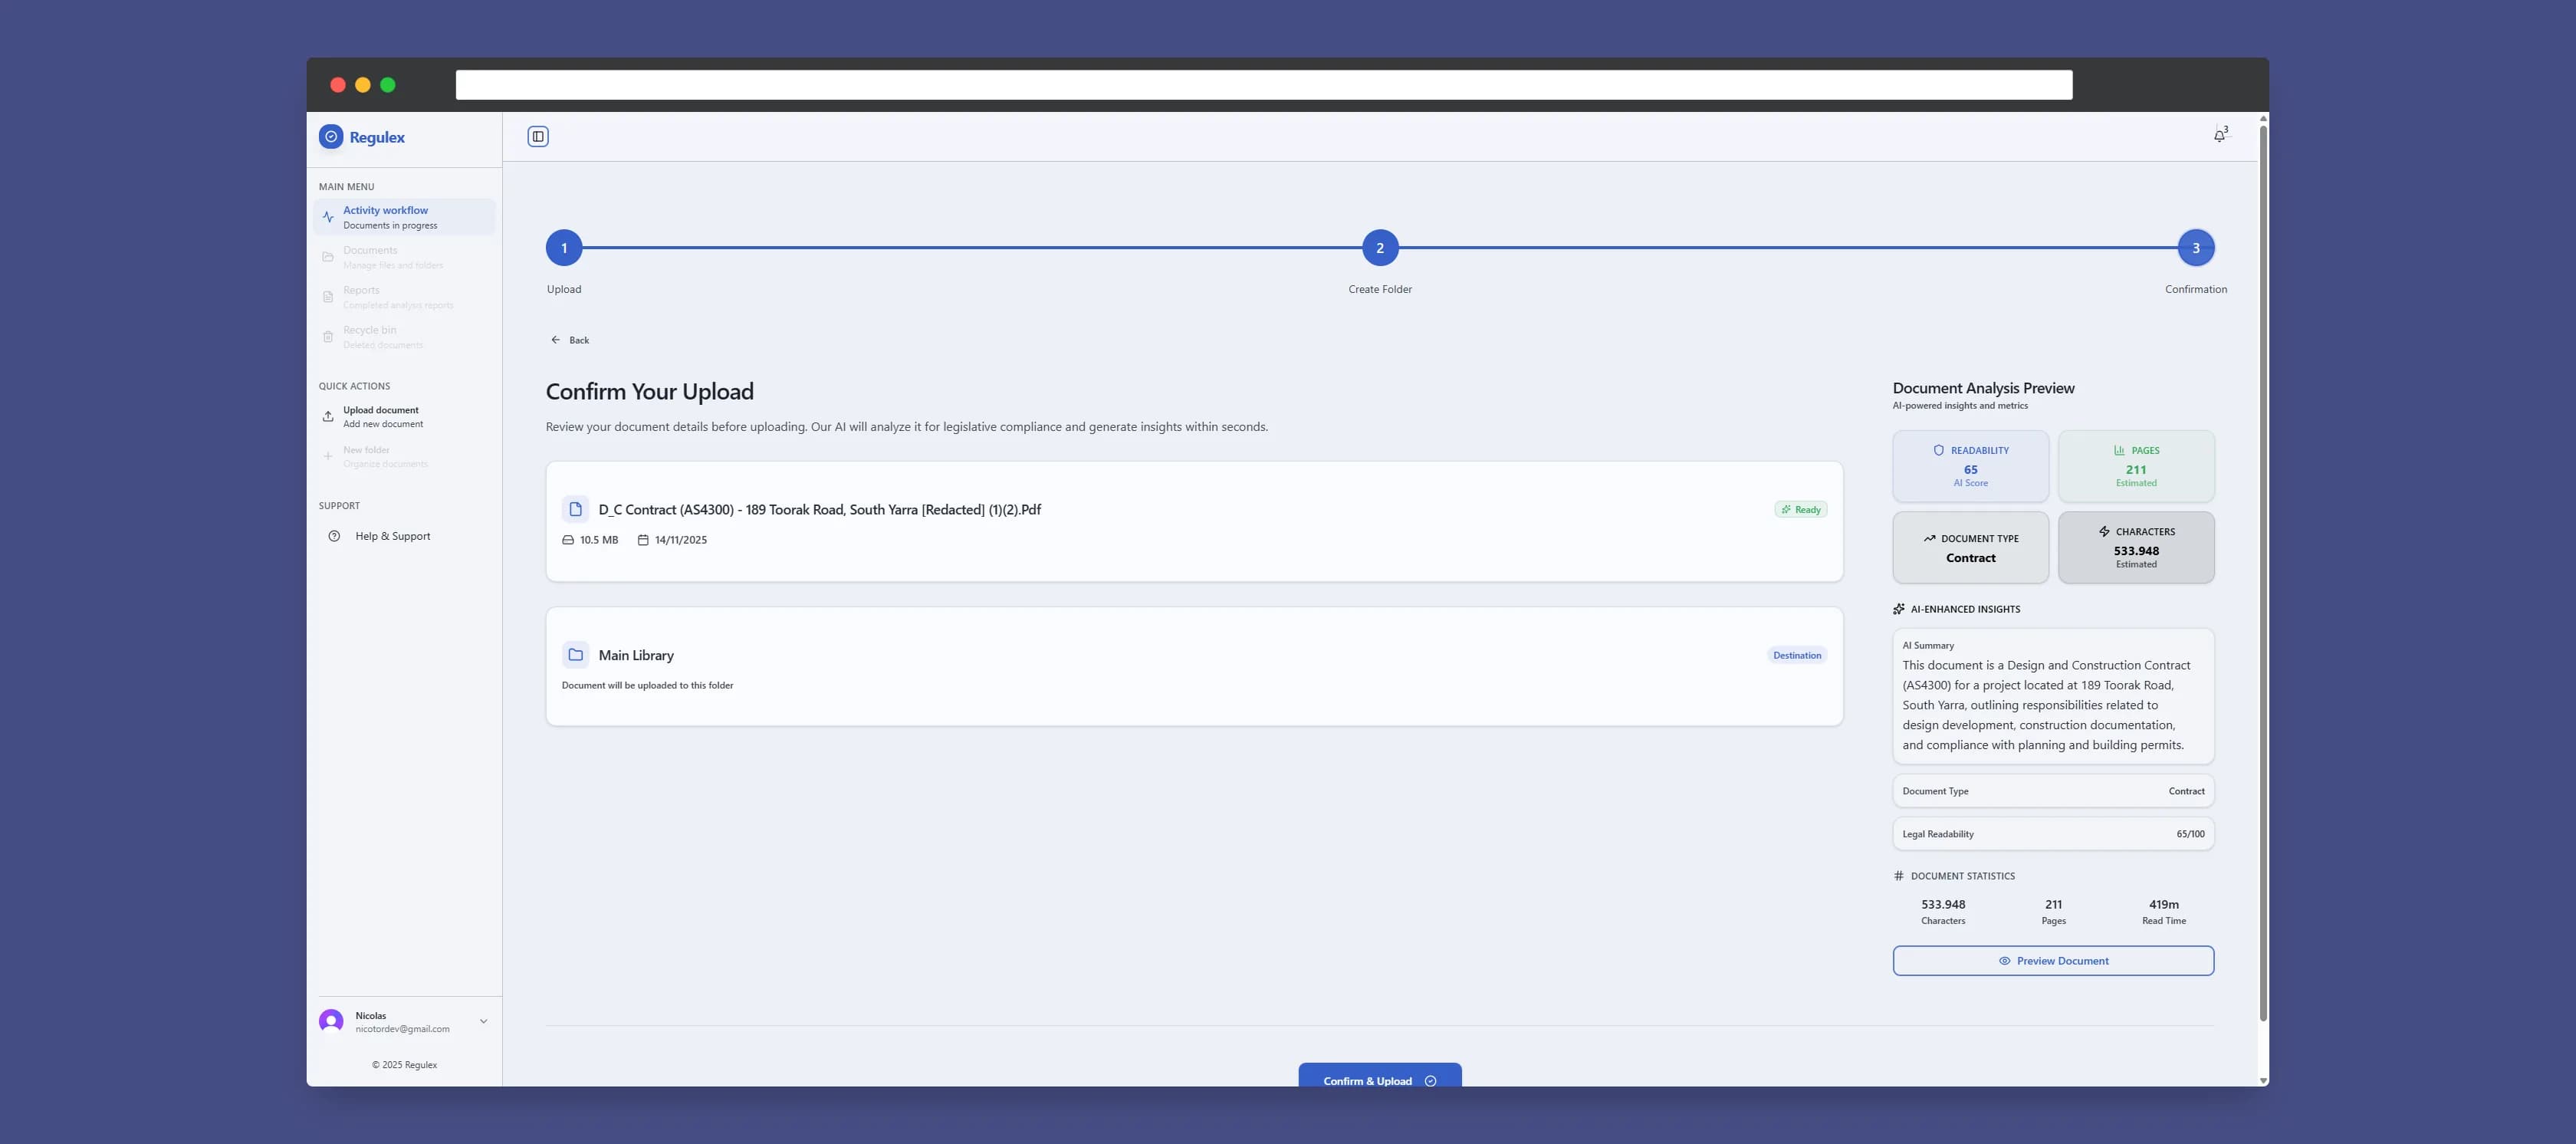Click the 533.948 Characters statistic
Screen dimensions: 2576x1144
(1943, 912)
